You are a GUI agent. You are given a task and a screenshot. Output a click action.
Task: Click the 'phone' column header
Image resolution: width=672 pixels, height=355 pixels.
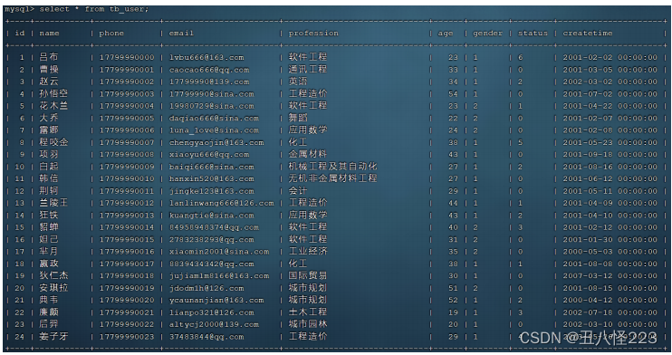111,33
